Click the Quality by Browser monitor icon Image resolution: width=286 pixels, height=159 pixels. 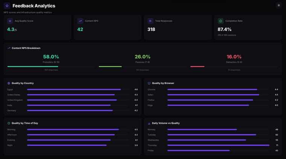click(x=149, y=83)
